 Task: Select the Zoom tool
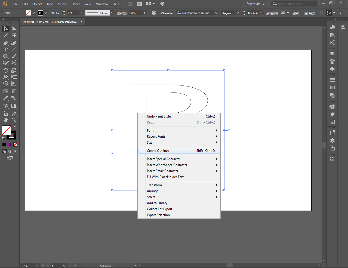(14, 120)
